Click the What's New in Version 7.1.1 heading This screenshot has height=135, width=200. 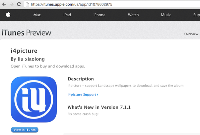[99, 107]
